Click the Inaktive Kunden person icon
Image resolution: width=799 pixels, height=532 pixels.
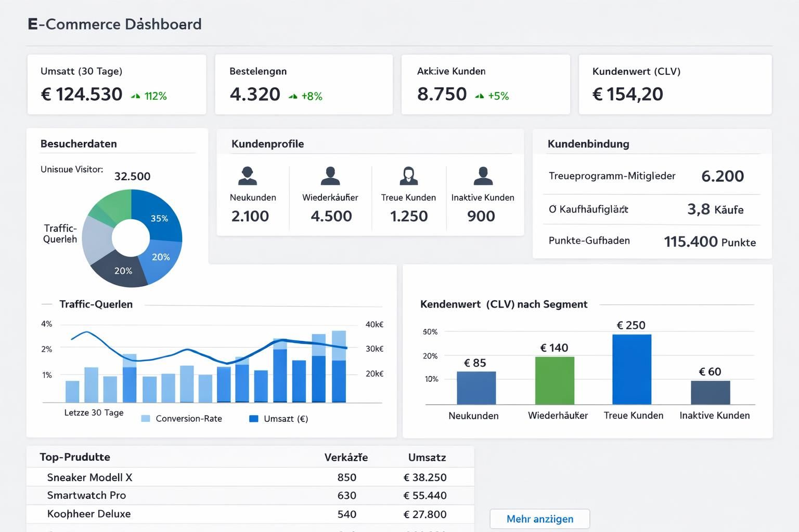(x=483, y=176)
